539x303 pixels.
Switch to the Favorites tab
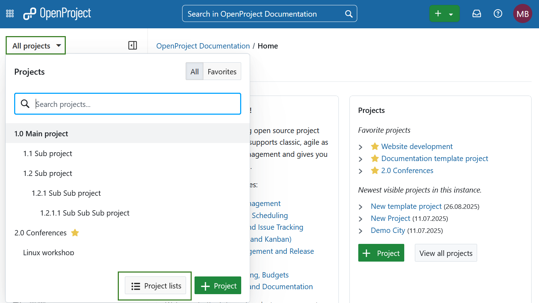[x=222, y=71]
